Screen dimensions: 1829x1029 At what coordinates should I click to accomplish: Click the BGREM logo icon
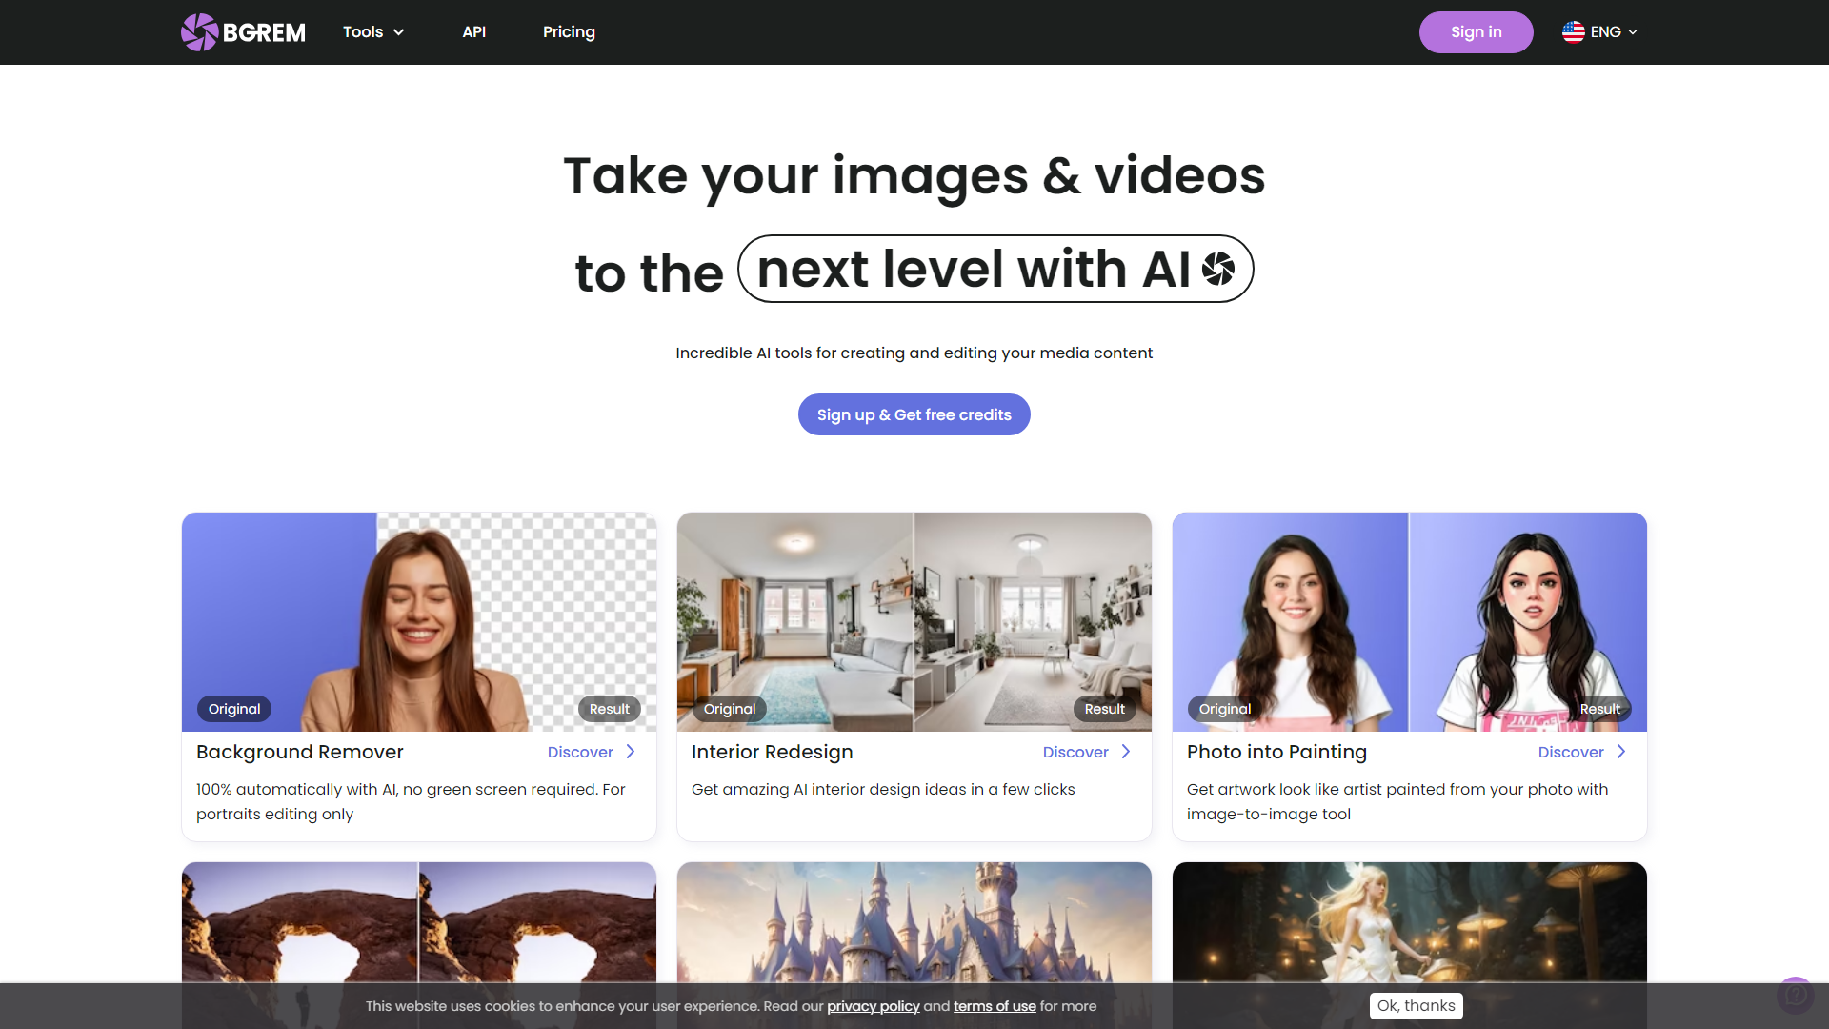[x=200, y=32]
